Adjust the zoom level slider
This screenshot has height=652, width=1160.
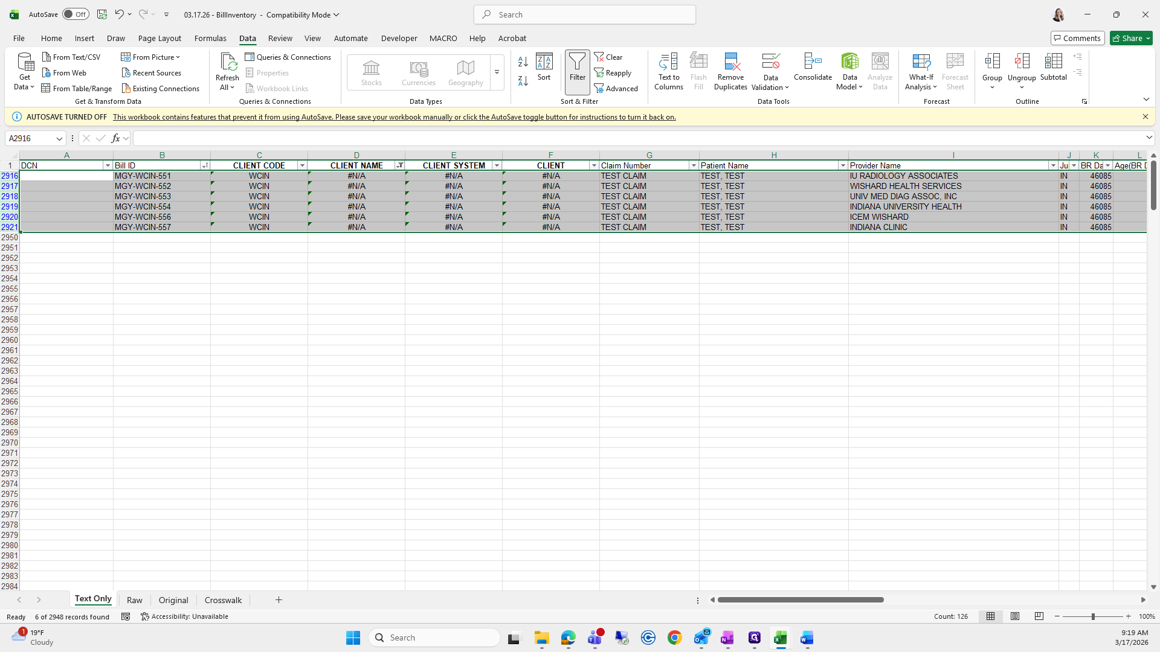pos(1092,616)
